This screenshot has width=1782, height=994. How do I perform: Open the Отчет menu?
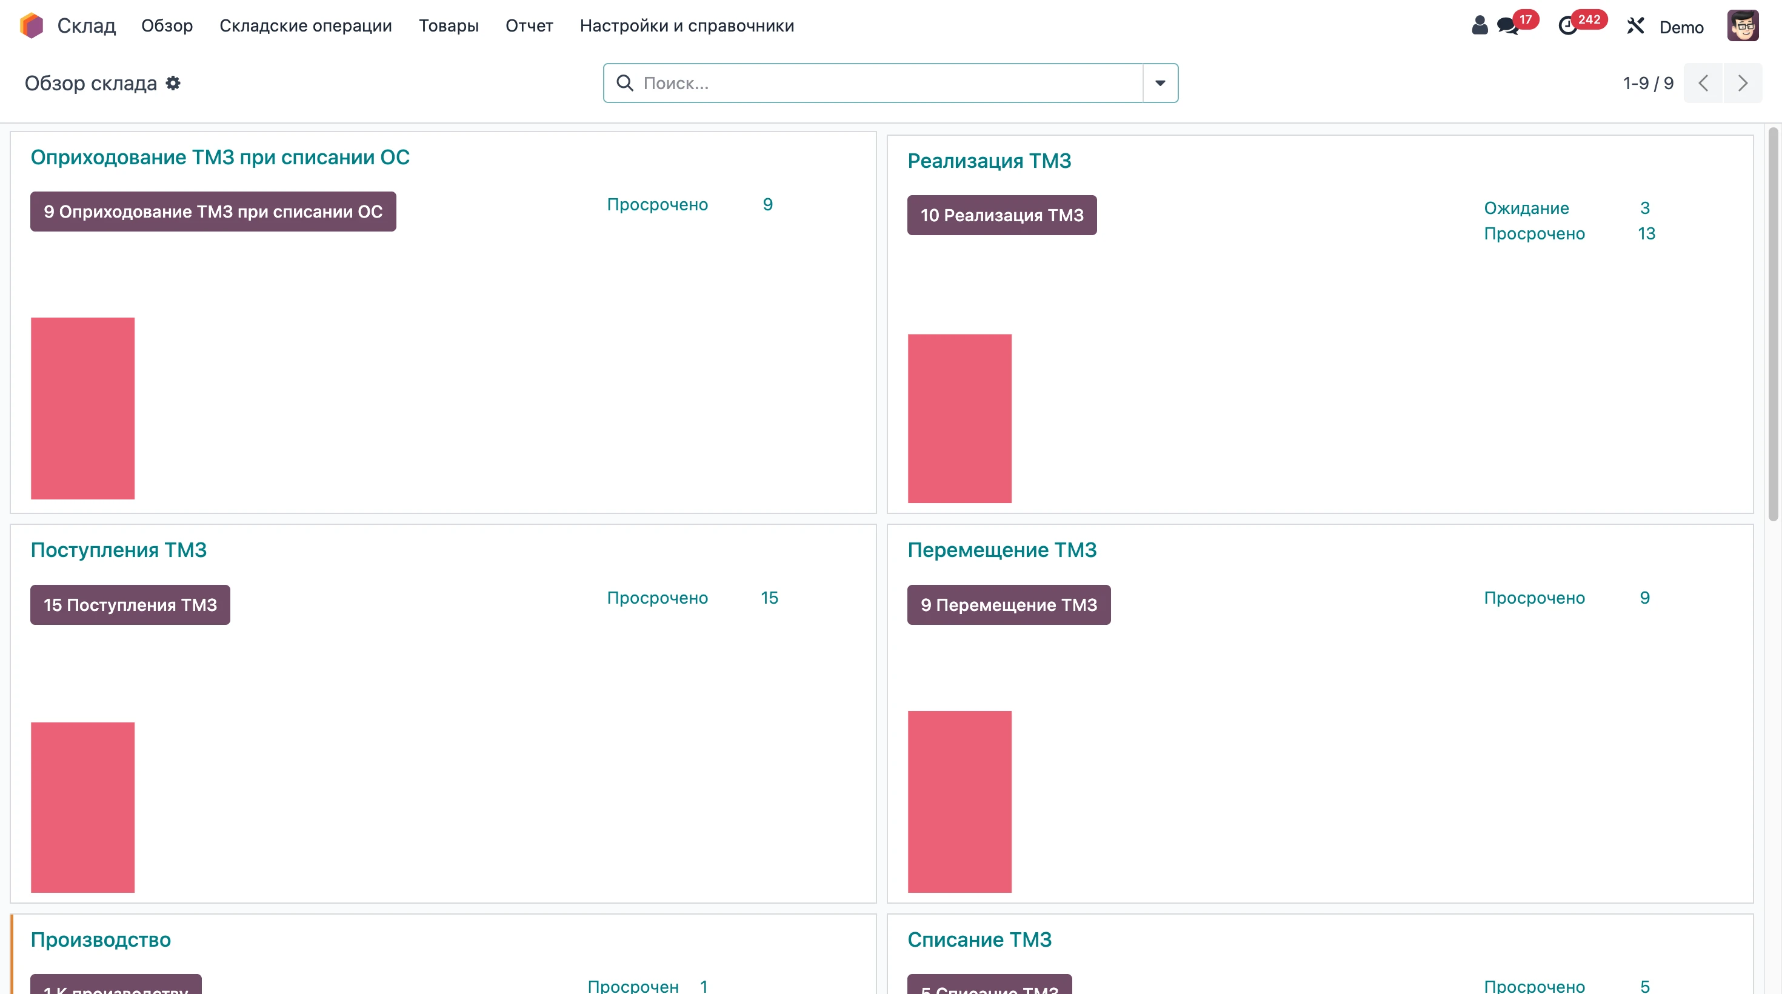tap(529, 25)
